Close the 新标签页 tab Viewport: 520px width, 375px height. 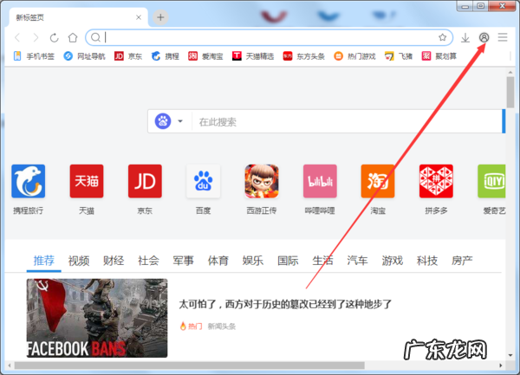[x=139, y=17]
